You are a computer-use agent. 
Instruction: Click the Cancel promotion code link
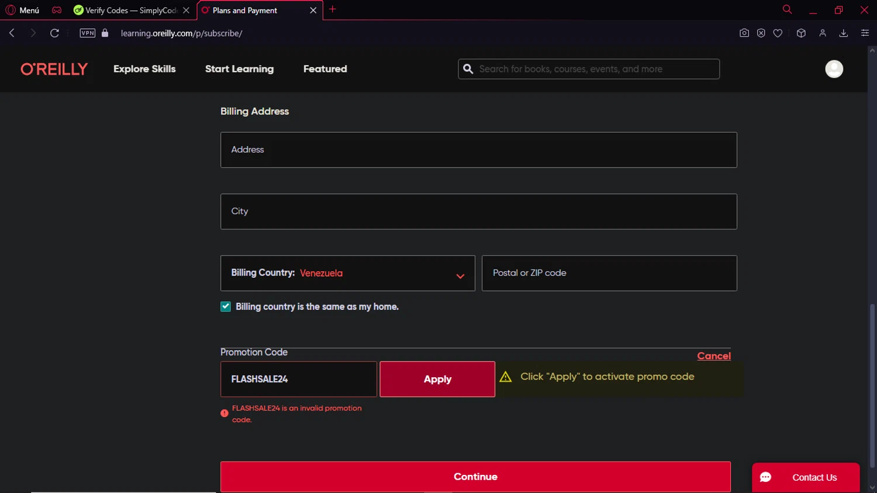(714, 356)
